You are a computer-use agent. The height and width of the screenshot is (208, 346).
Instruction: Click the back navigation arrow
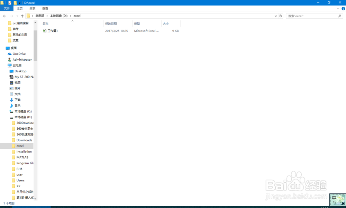pyautogui.click(x=5, y=16)
